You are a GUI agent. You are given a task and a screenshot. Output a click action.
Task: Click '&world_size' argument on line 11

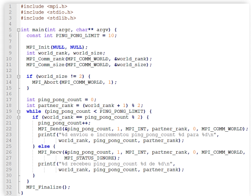tap(130, 65)
